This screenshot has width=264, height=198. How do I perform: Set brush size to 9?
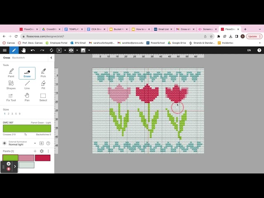click(x=19, y=114)
